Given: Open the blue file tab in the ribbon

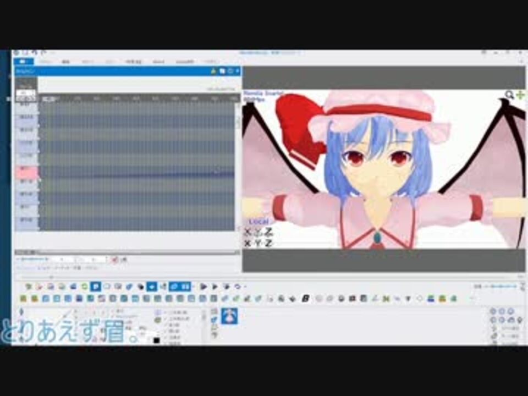Looking at the screenshot, I should coord(24,62).
